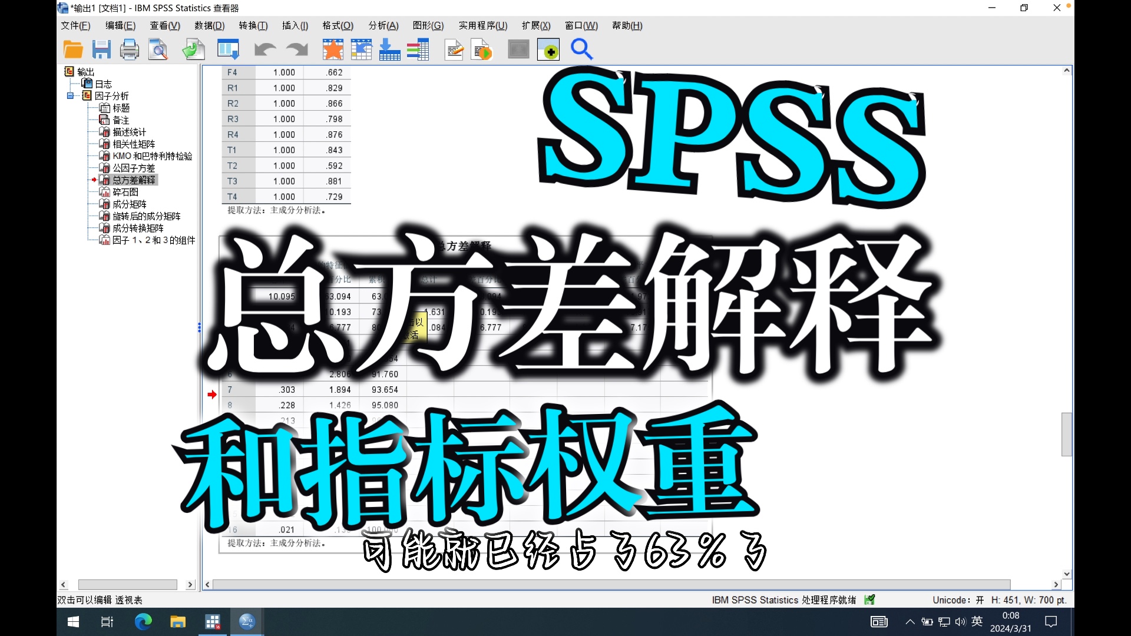Click the Recall recent dialogs icon

[228, 50]
